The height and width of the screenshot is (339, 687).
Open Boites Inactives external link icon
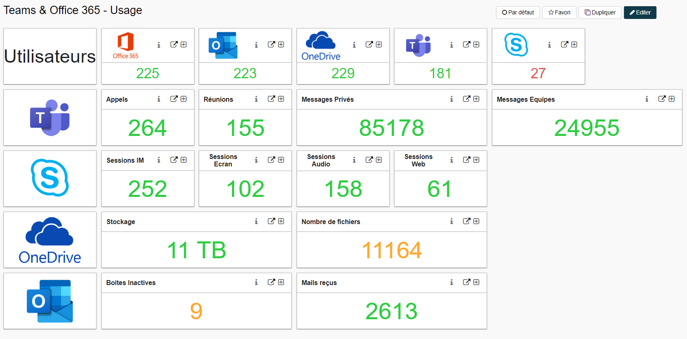(x=271, y=282)
